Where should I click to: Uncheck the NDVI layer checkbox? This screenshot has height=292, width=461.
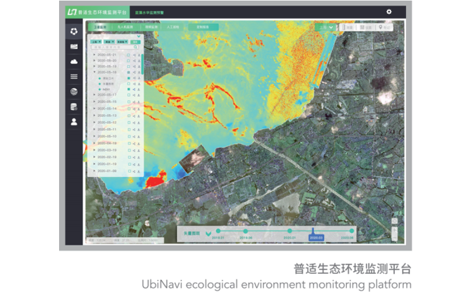tap(129, 89)
